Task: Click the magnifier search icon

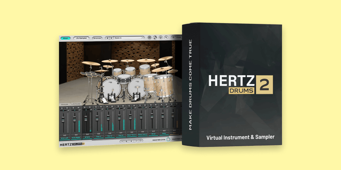Action: click(x=166, y=37)
